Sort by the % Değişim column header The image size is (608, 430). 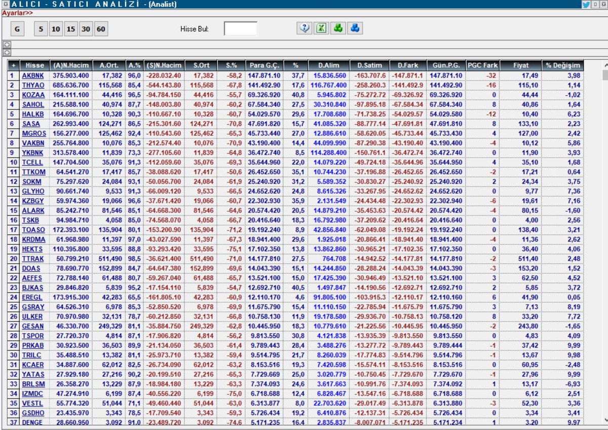563,65
